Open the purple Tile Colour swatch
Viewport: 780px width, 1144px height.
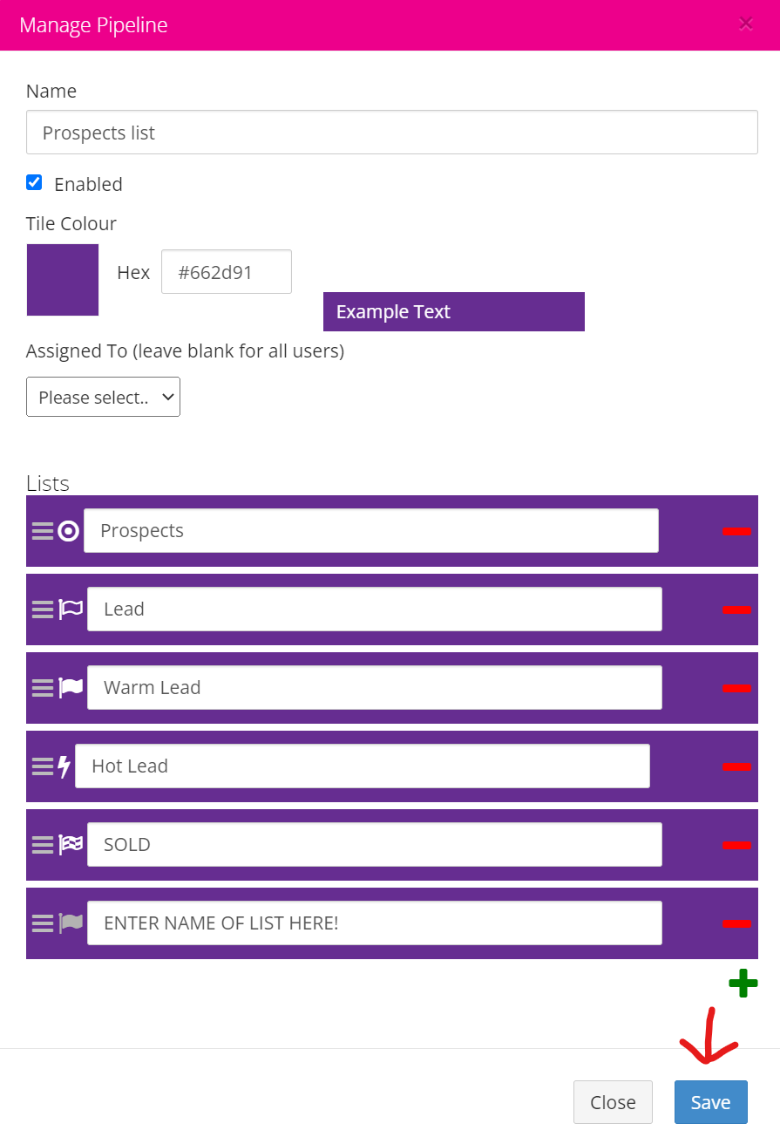63,280
